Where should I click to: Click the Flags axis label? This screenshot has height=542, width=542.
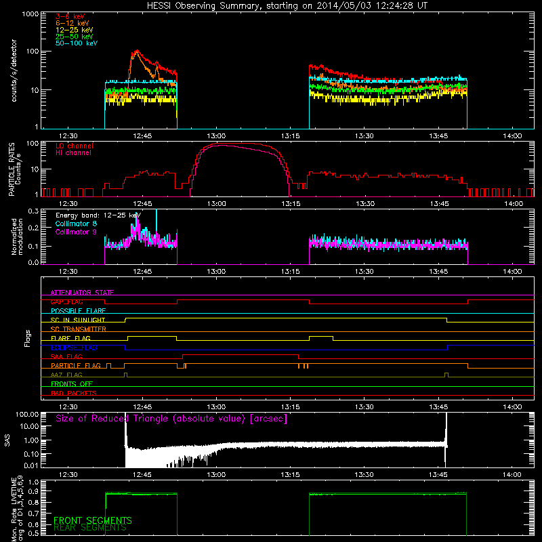point(28,338)
